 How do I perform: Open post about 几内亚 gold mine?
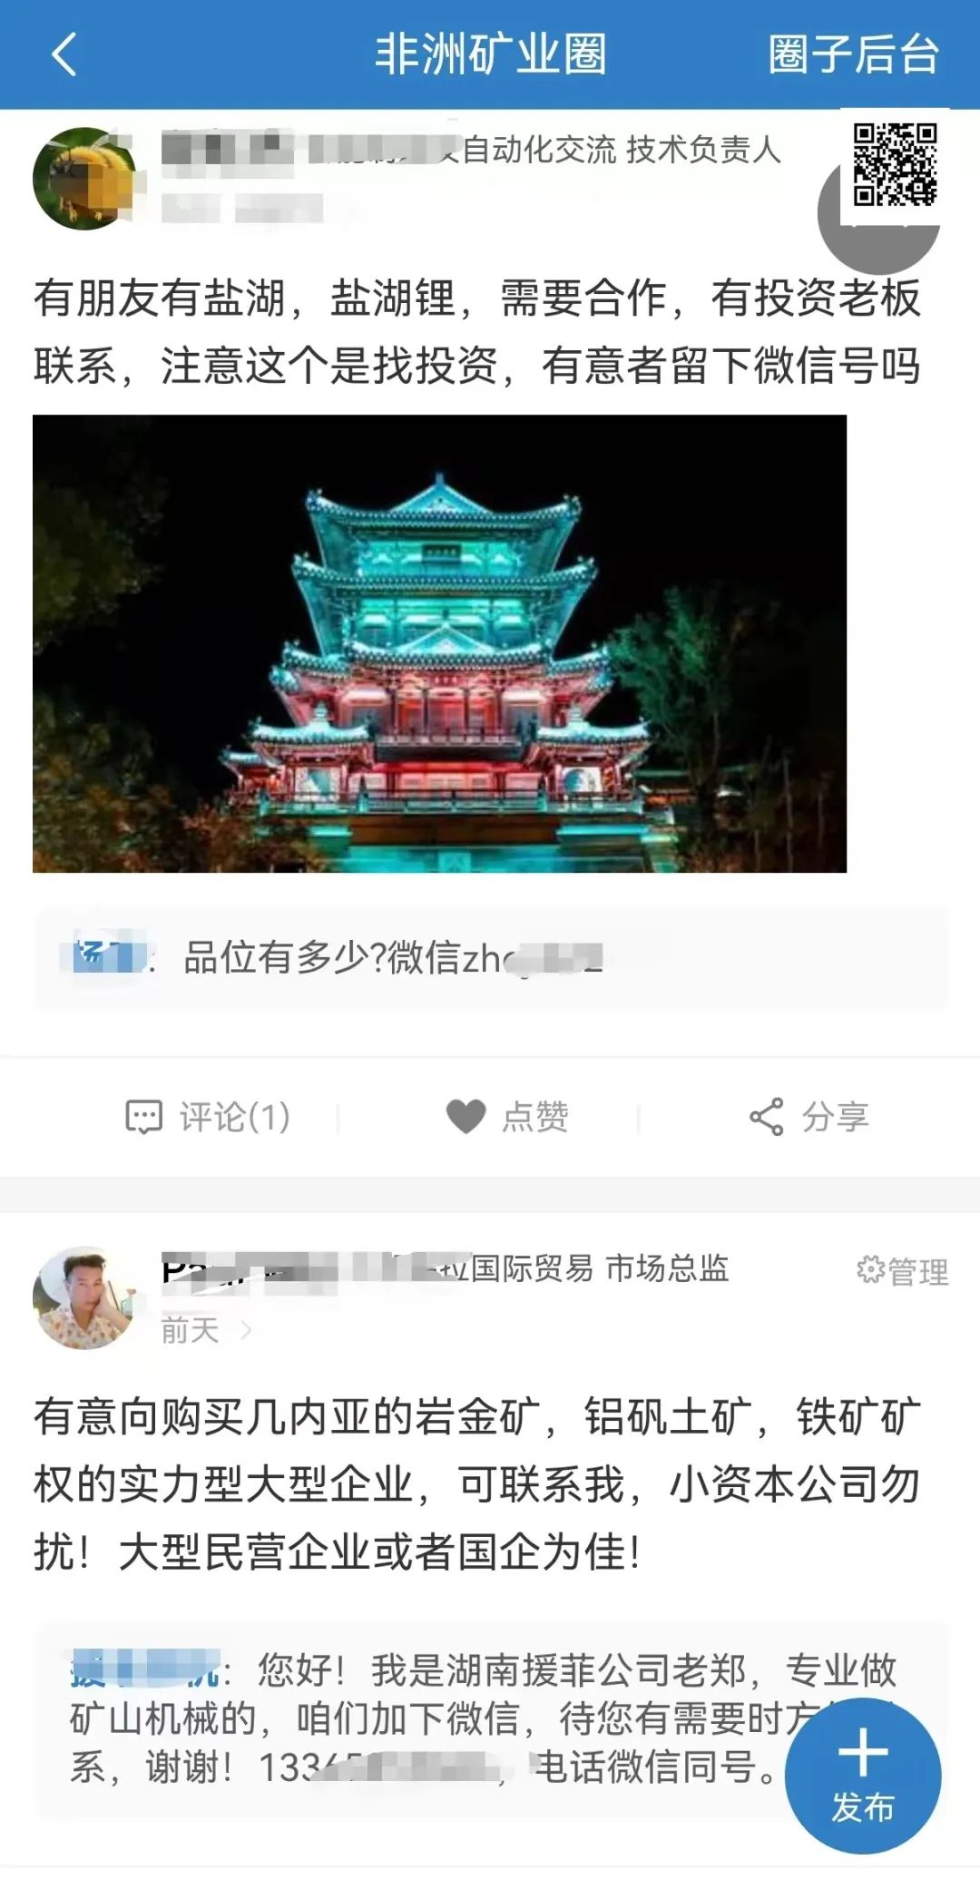click(x=477, y=1484)
